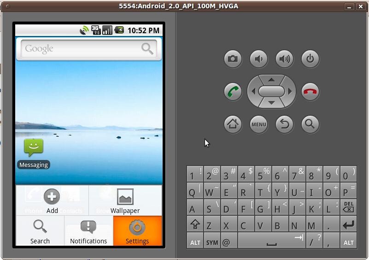
Task: Raise volume with the volume up button
Action: [x=284, y=59]
